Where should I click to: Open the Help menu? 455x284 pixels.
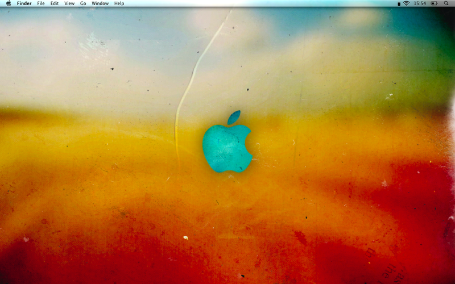pos(119,3)
